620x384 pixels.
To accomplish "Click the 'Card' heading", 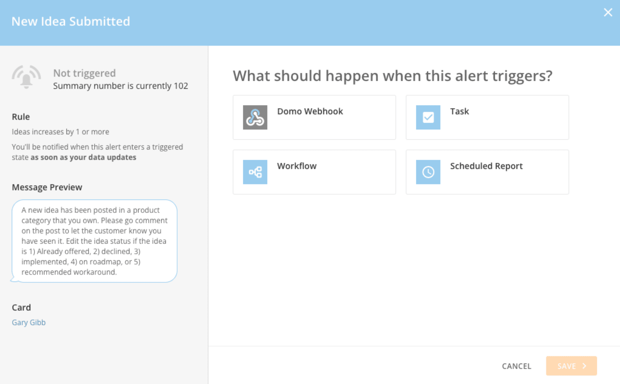I will (x=21, y=307).
